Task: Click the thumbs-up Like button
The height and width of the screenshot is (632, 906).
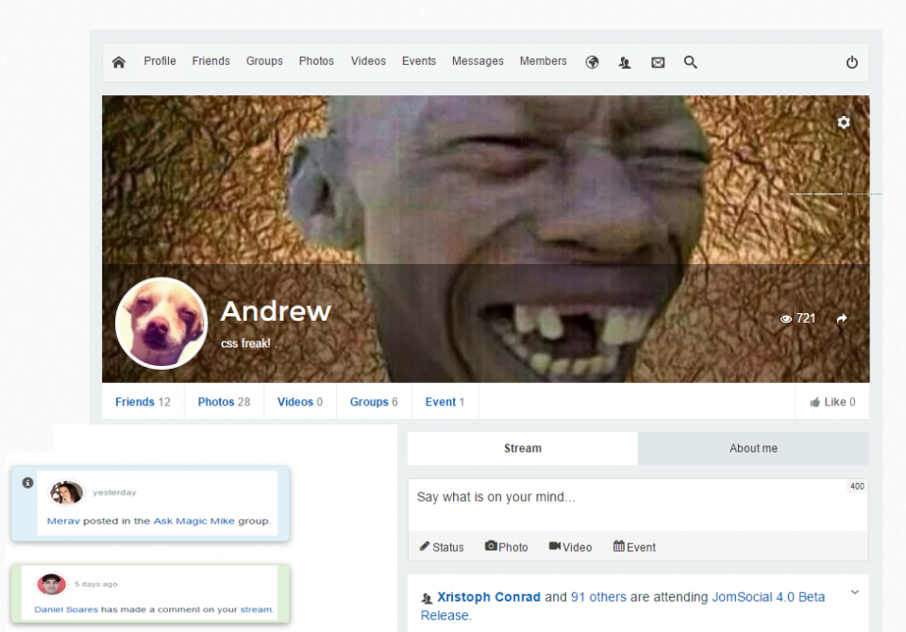Action: click(832, 402)
